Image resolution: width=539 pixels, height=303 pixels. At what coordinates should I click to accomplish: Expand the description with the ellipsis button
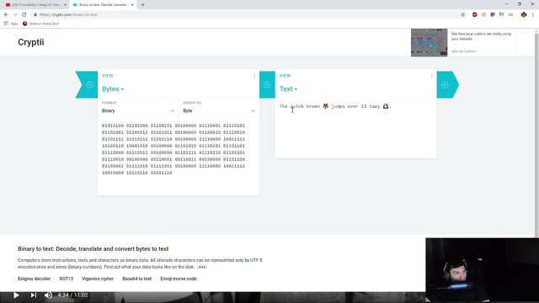point(202,267)
